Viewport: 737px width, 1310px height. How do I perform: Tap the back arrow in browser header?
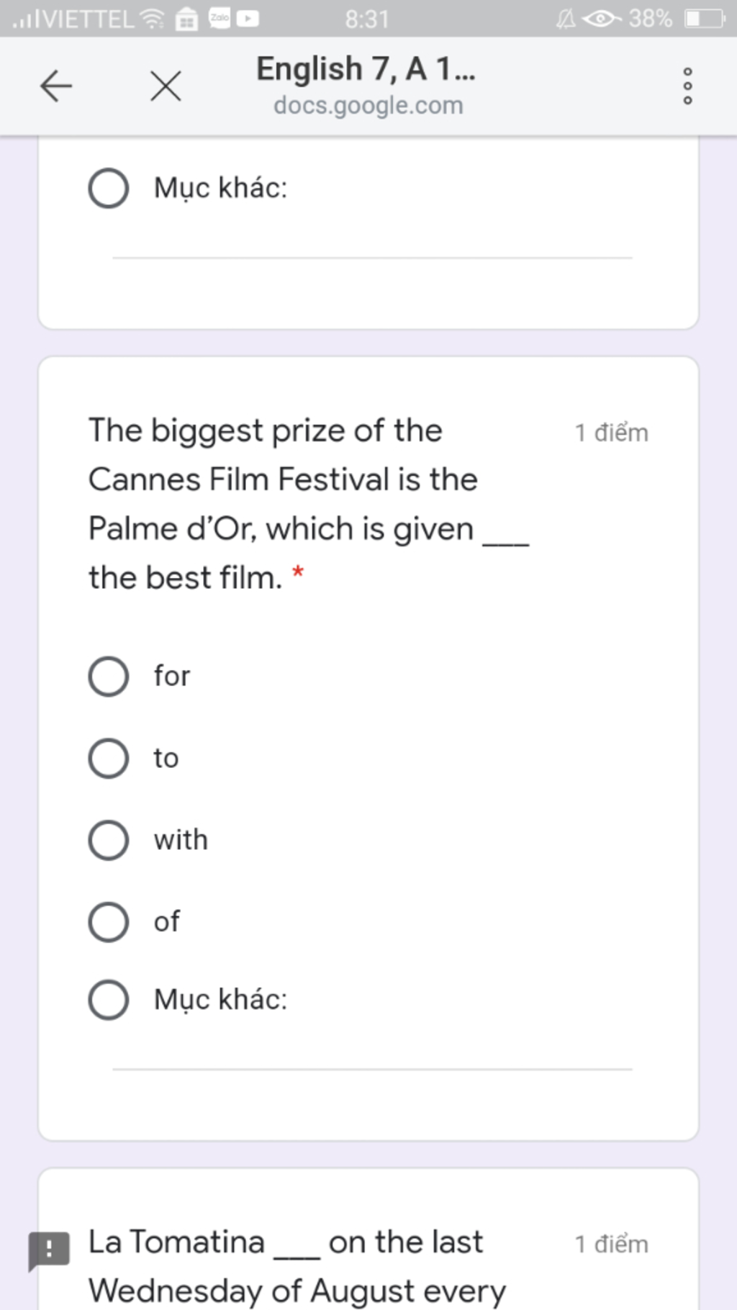[x=56, y=86]
